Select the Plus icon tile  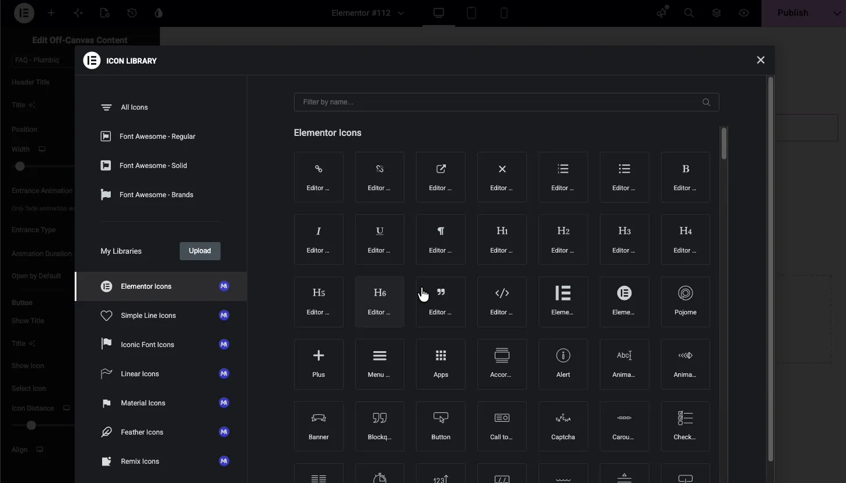tap(319, 364)
